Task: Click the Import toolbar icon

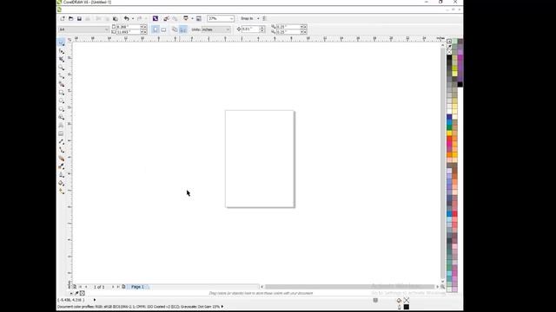Action: (166, 18)
